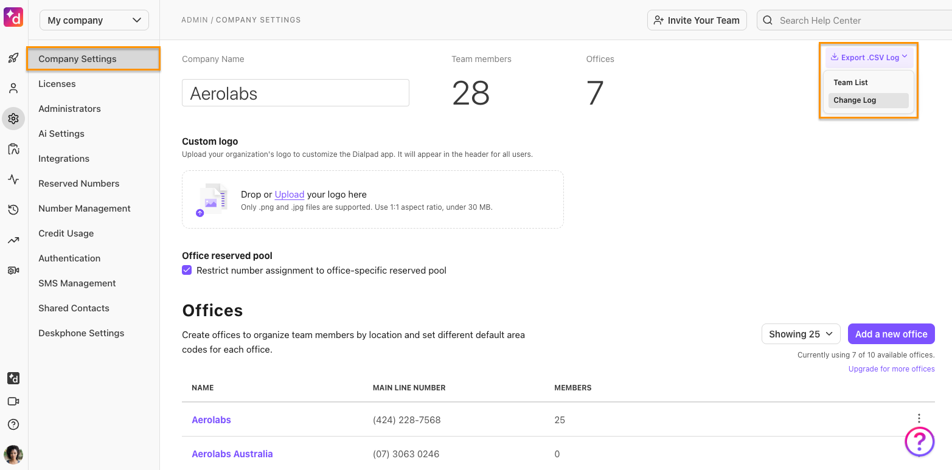Click the purple help question bubble

(x=919, y=441)
